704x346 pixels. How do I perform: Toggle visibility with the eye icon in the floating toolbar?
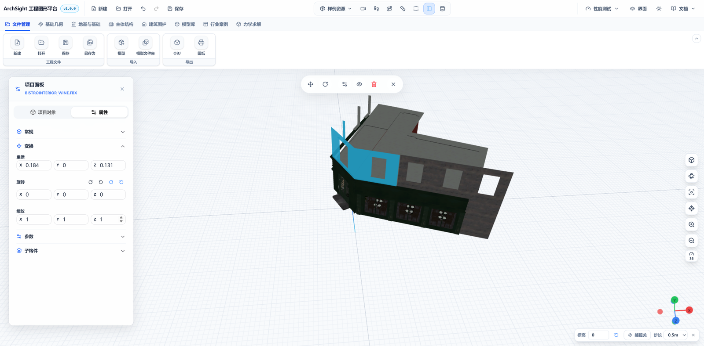[x=359, y=84]
